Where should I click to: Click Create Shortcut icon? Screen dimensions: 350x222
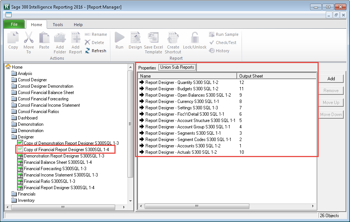(x=173, y=38)
